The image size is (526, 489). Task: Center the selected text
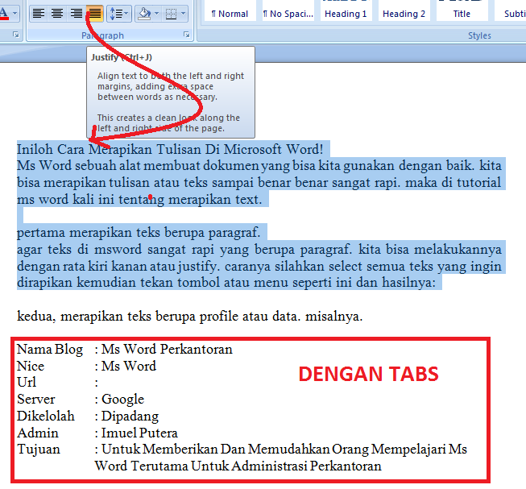point(57,14)
